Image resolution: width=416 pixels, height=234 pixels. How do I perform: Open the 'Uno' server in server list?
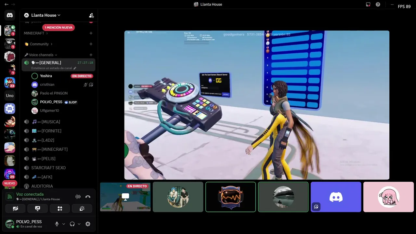click(10, 96)
